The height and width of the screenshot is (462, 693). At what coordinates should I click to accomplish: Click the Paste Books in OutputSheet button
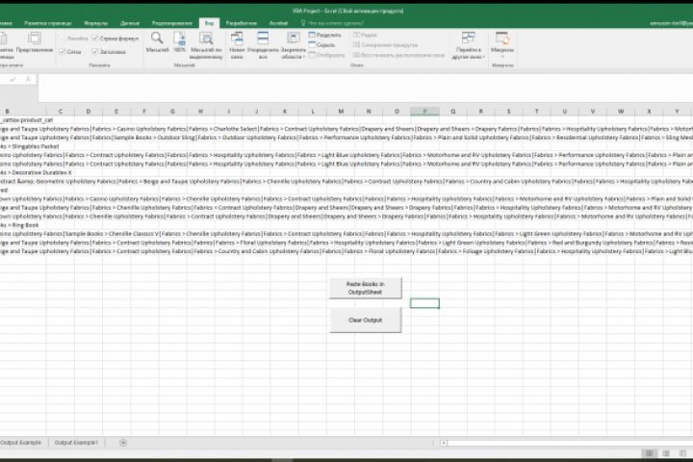point(366,288)
